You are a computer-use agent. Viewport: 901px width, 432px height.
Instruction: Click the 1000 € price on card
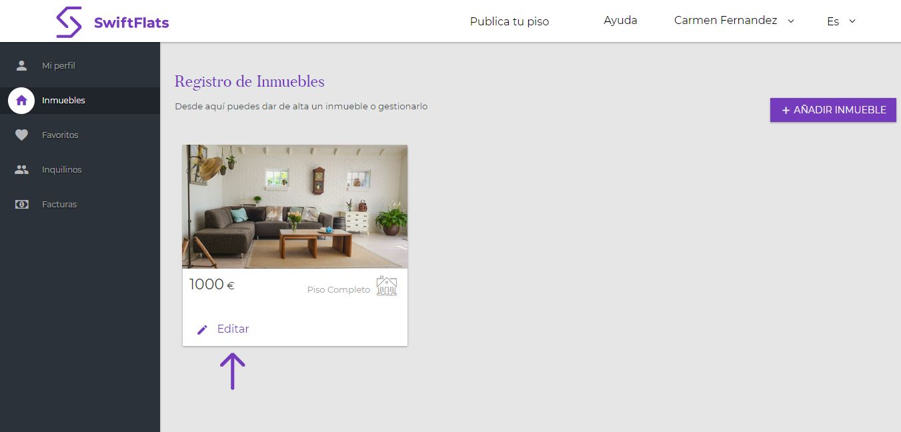[212, 285]
